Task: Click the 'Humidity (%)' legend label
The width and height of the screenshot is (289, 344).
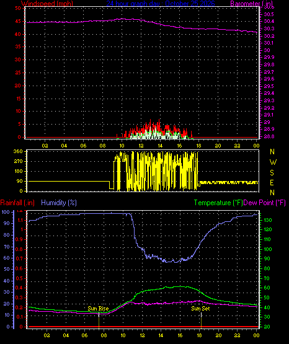Action: (x=59, y=203)
